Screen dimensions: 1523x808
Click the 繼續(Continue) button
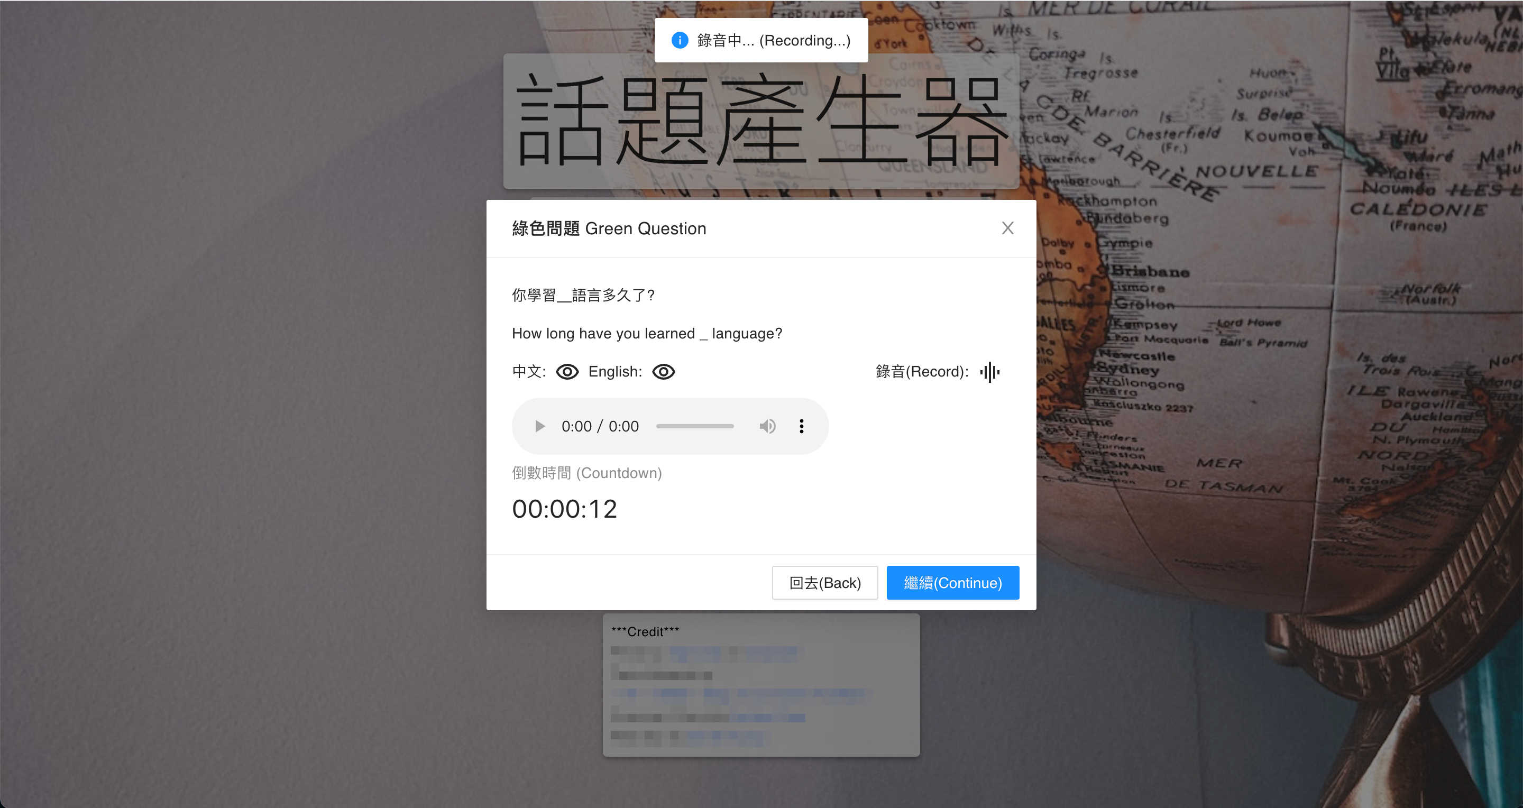tap(952, 583)
